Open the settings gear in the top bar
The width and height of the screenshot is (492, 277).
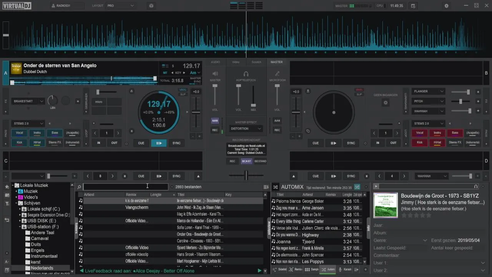(x=446, y=6)
